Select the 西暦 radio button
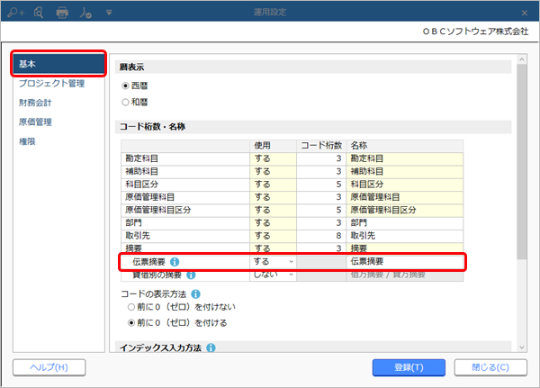Screen dimensions: 540x388 (x=126, y=86)
